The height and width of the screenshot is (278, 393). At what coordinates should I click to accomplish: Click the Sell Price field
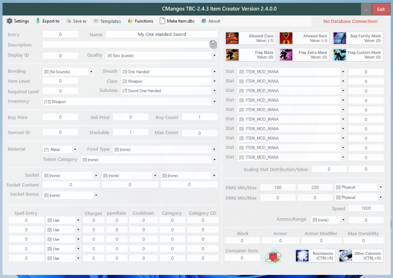coord(131,117)
